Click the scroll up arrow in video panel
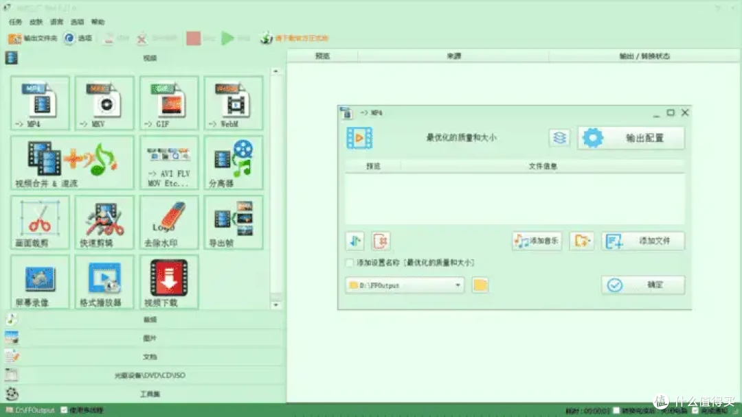Screen dimensions: 742x417 (x=276, y=71)
